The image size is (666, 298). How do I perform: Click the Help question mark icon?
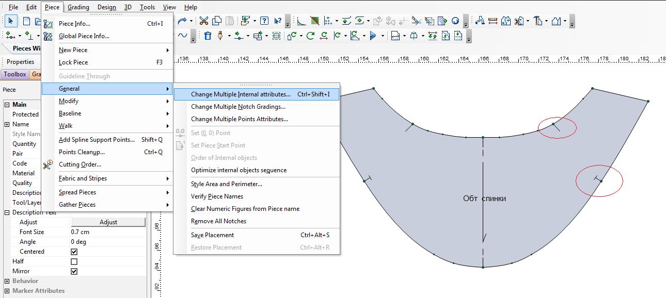(264, 21)
